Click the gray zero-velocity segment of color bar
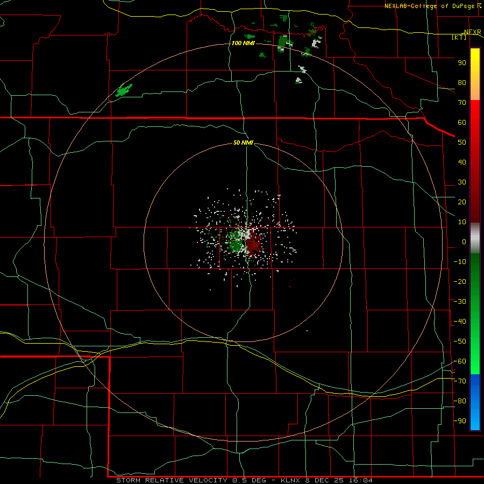The height and width of the screenshot is (484, 484). (x=475, y=238)
